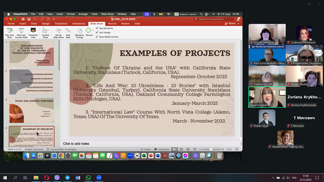Open the Animations ribbon tab
The height and width of the screenshot is (182, 324).
79,23
